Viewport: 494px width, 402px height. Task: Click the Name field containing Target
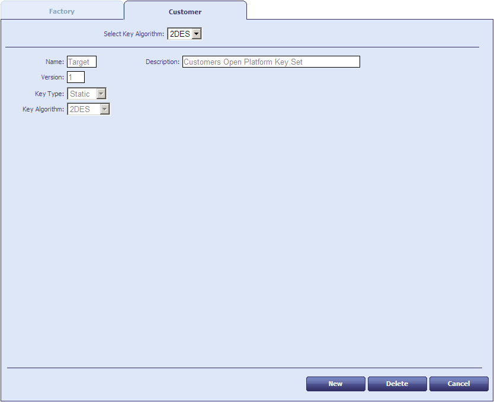point(82,62)
